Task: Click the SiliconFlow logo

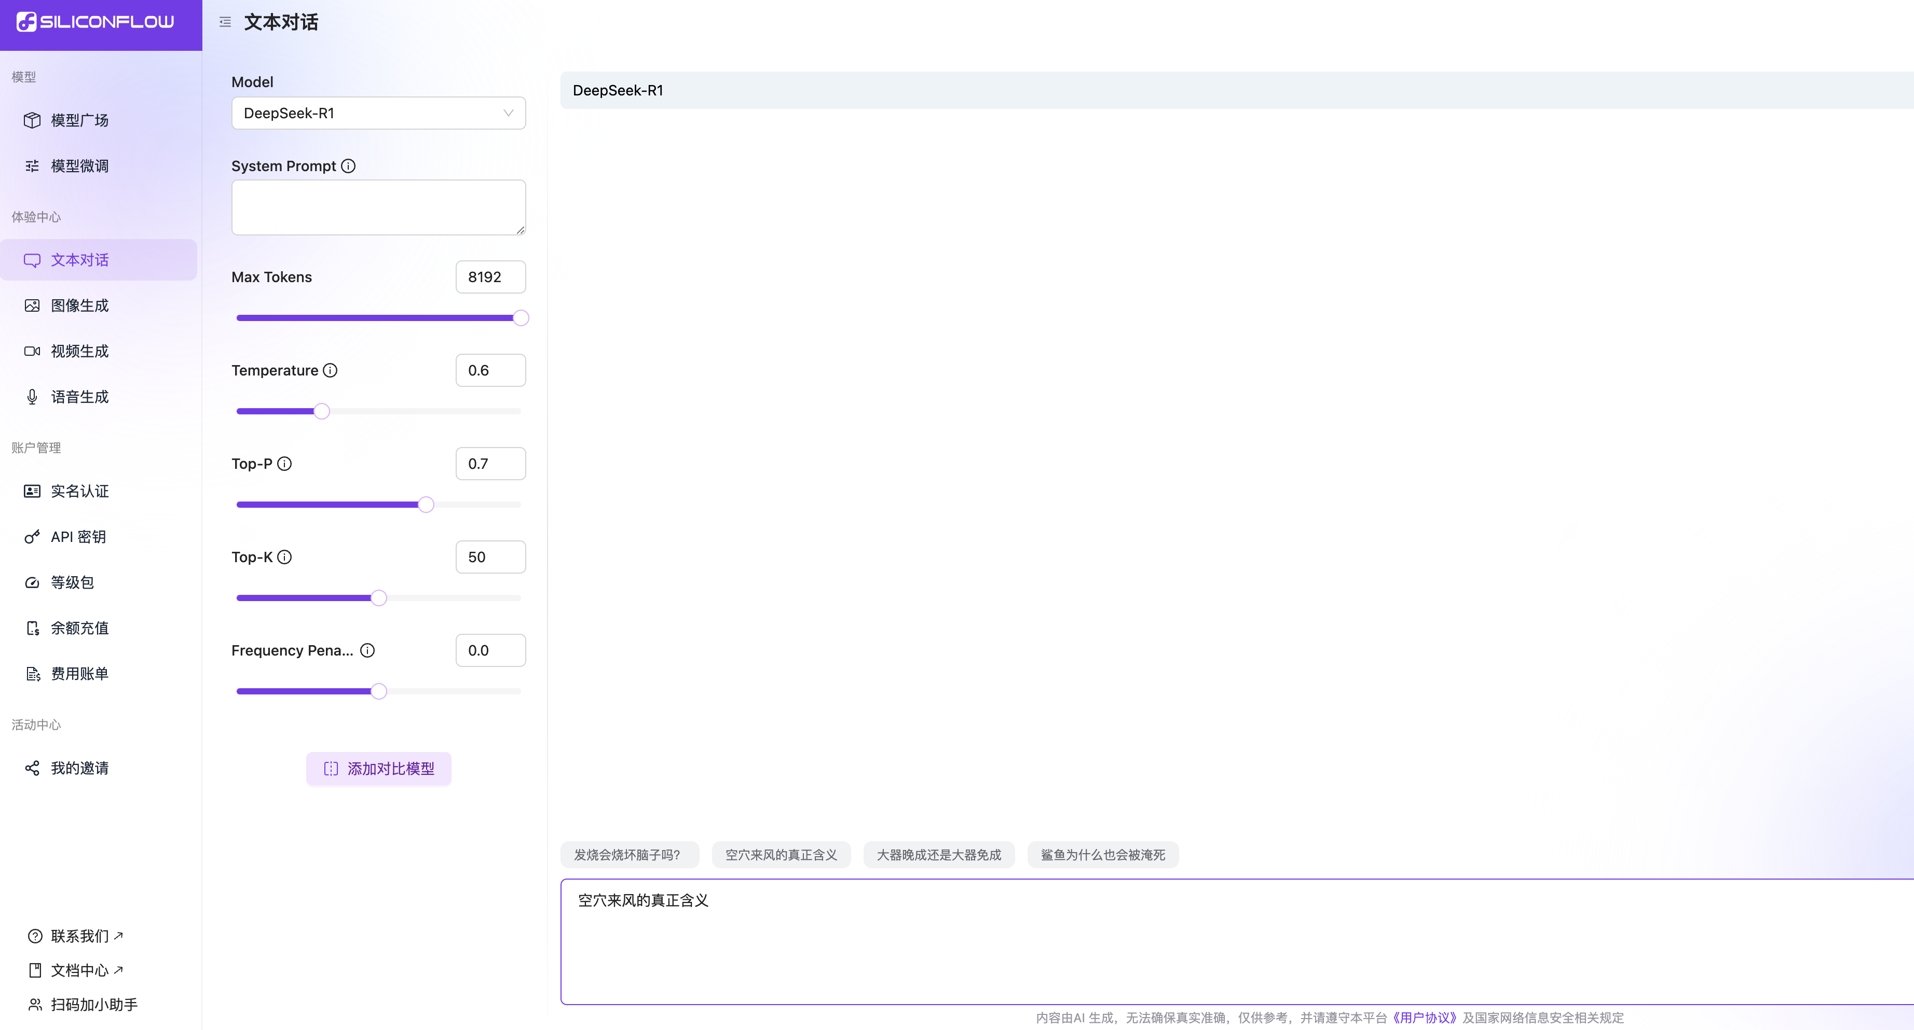Action: point(95,22)
